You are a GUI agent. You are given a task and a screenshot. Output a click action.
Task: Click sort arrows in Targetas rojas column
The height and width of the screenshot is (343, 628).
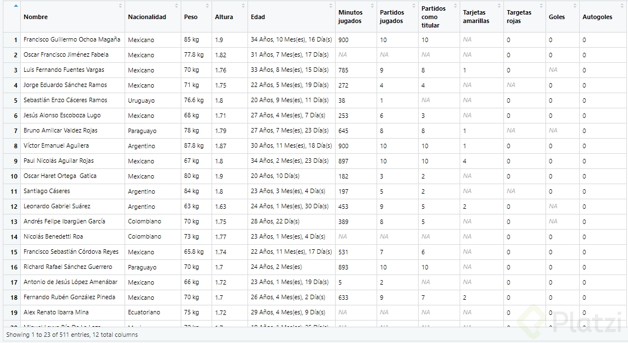click(x=541, y=6)
